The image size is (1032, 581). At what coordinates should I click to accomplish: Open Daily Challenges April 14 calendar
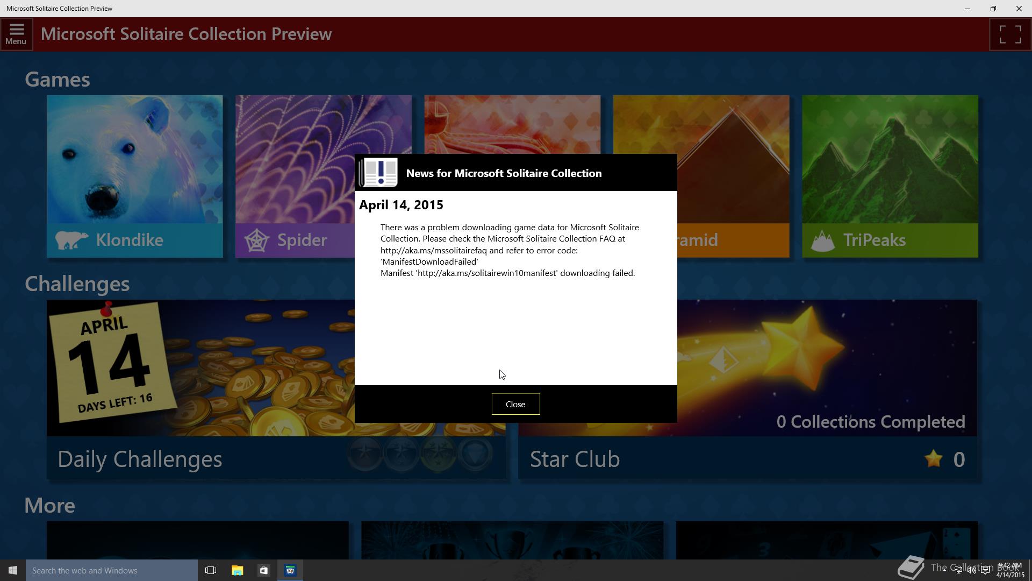112,362
